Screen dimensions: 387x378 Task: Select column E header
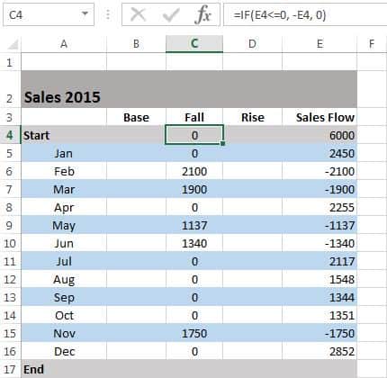click(x=319, y=44)
